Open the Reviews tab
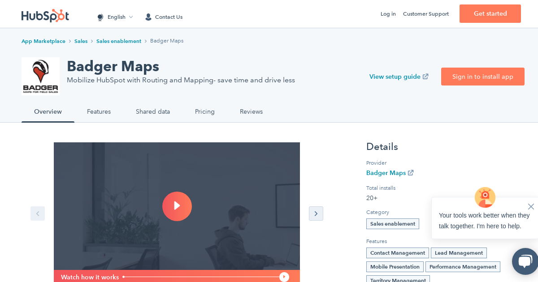The height and width of the screenshot is (282, 538). pyautogui.click(x=251, y=111)
